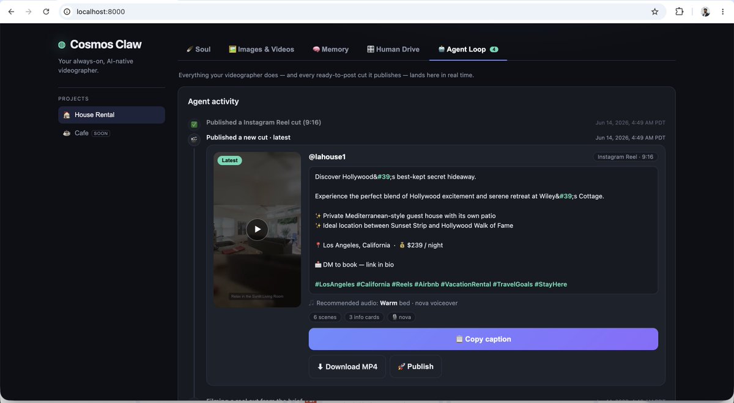Click the 3 info cards chip
734x403 pixels.
pyautogui.click(x=364, y=317)
